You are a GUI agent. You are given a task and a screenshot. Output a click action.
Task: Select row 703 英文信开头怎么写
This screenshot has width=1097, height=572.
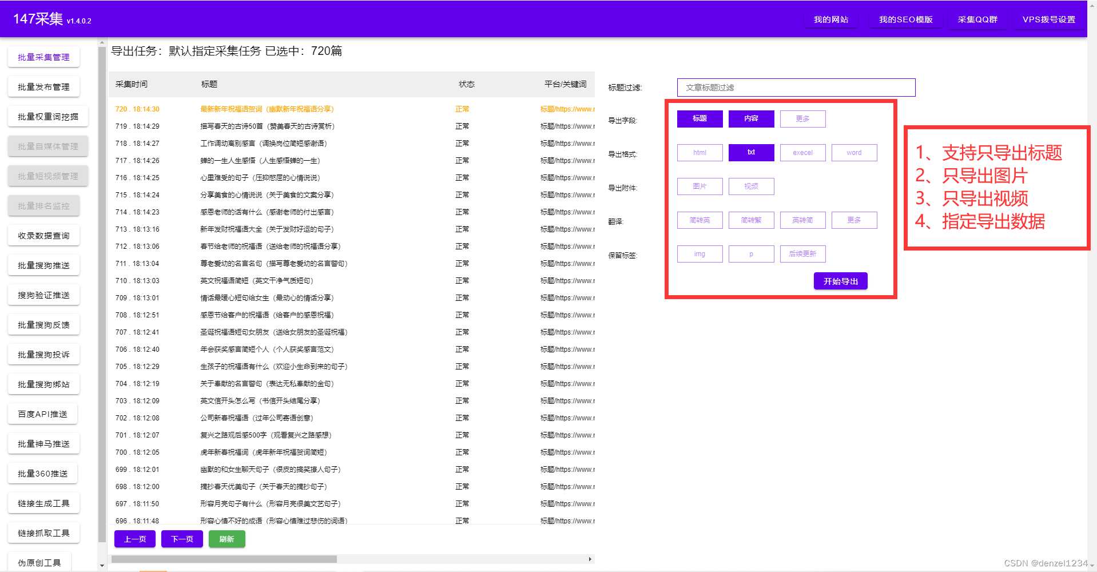pos(352,400)
